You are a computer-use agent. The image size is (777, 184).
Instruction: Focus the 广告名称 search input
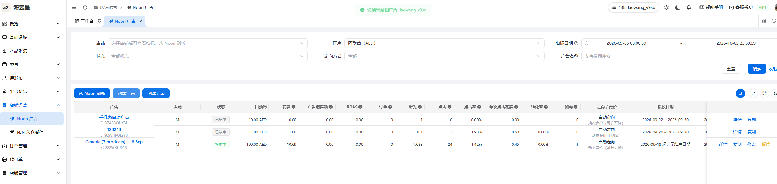point(679,56)
